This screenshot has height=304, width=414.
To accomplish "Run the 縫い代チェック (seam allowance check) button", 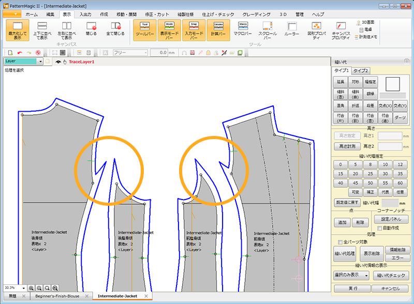I will (x=391, y=276).
